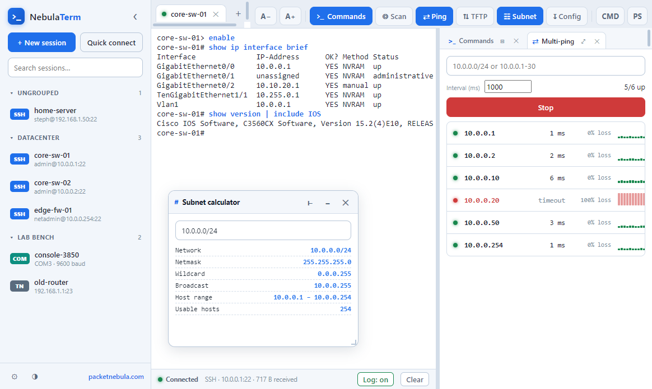Click the SSH badge of core-sw-02
This screenshot has width=652, height=389.
click(x=20, y=186)
